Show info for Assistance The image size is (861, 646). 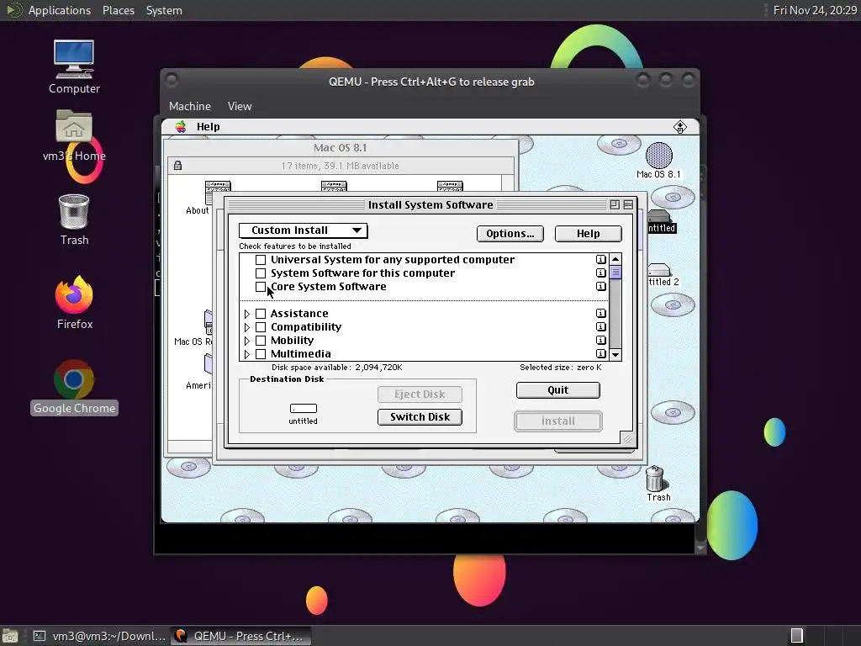600,313
